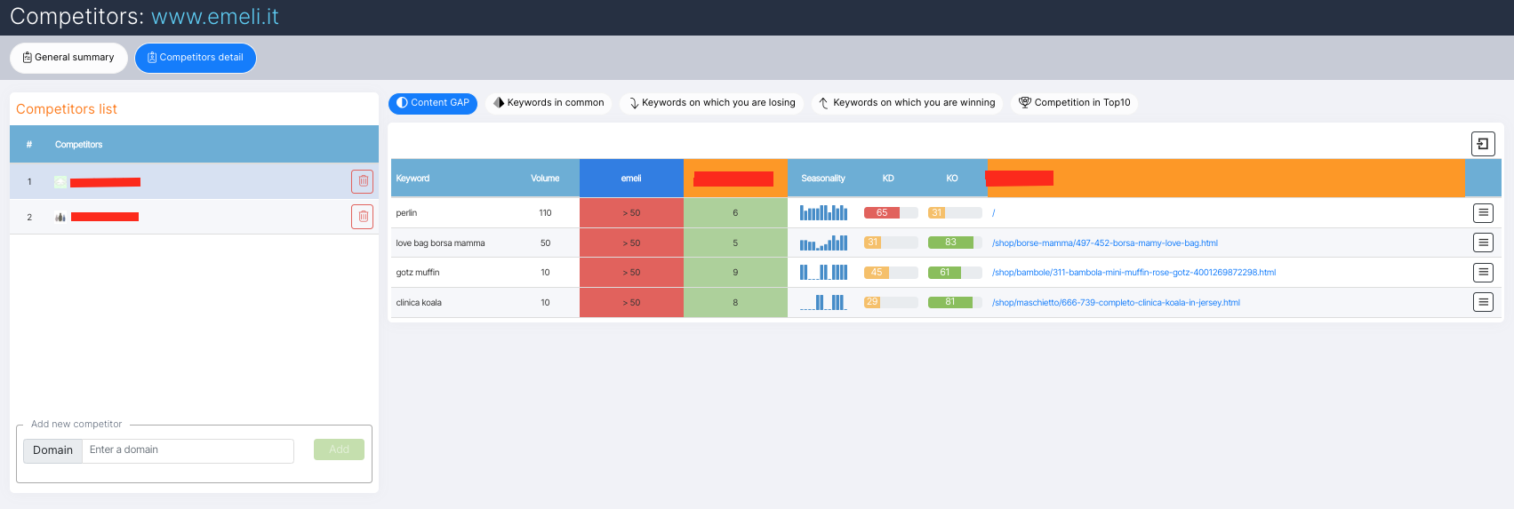Click the seasonality chart for perlin
The height and width of the screenshot is (509, 1514).
tap(823, 212)
